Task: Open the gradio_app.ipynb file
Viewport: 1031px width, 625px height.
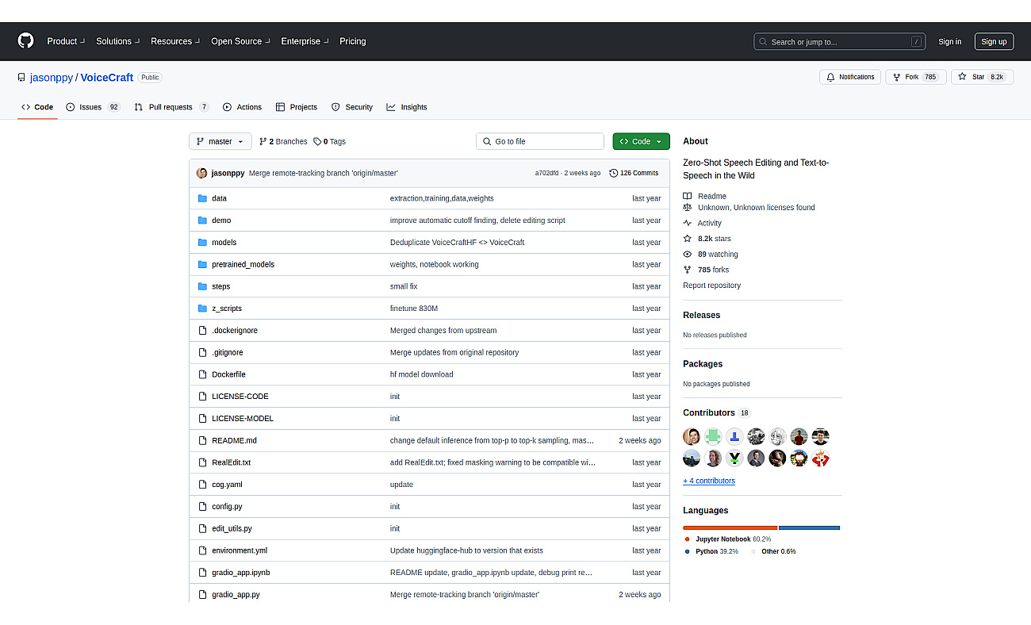Action: pos(241,573)
